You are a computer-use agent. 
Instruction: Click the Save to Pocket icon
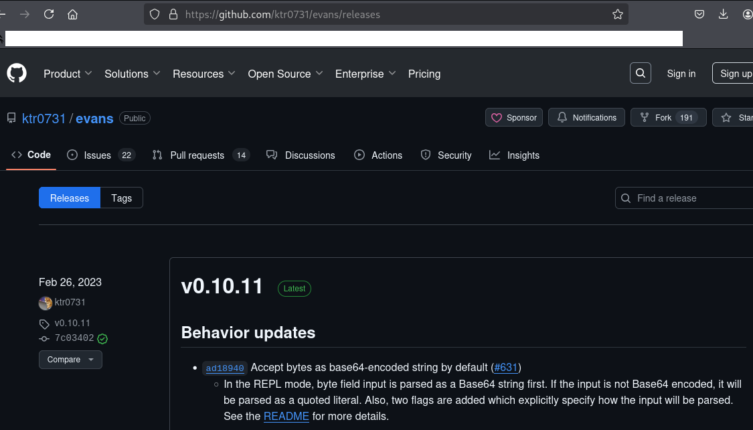pos(699,14)
